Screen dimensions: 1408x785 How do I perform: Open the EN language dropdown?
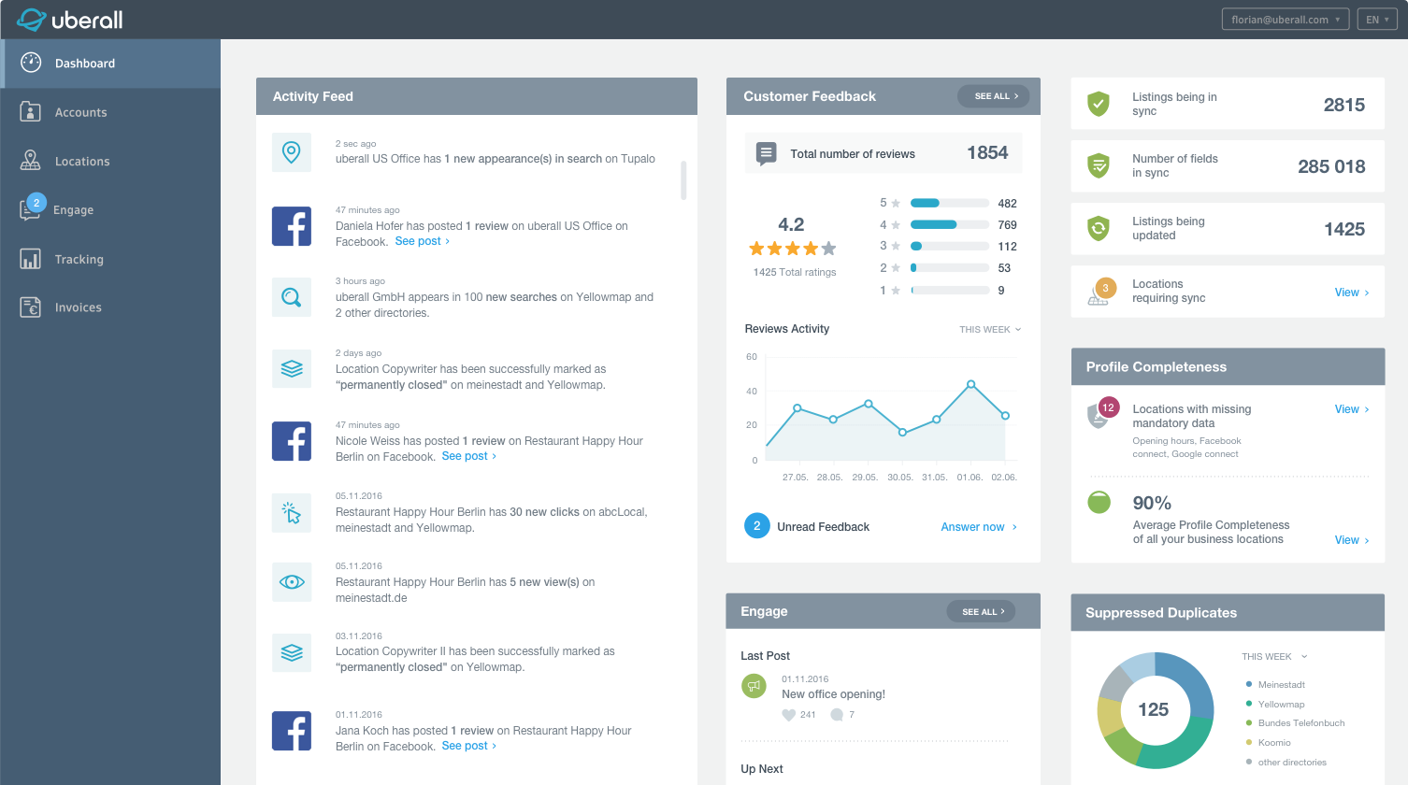pyautogui.click(x=1377, y=20)
